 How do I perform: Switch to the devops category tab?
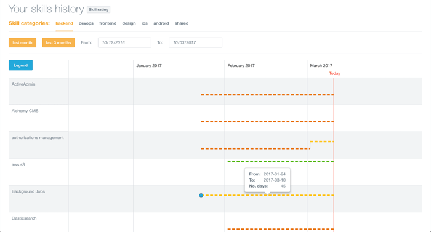86,23
